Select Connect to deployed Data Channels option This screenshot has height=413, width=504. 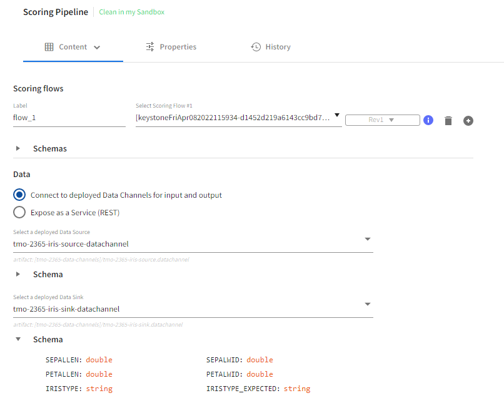coord(20,195)
